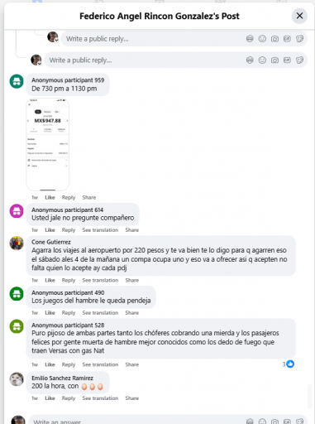Image resolution: width=315 pixels, height=424 pixels.
Task: Open the like reaction count on participant 528's comment
Action: tap(288, 364)
